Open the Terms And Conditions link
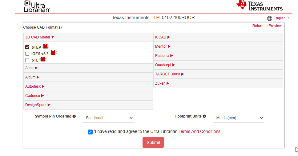The image size is (298, 156). (x=199, y=131)
